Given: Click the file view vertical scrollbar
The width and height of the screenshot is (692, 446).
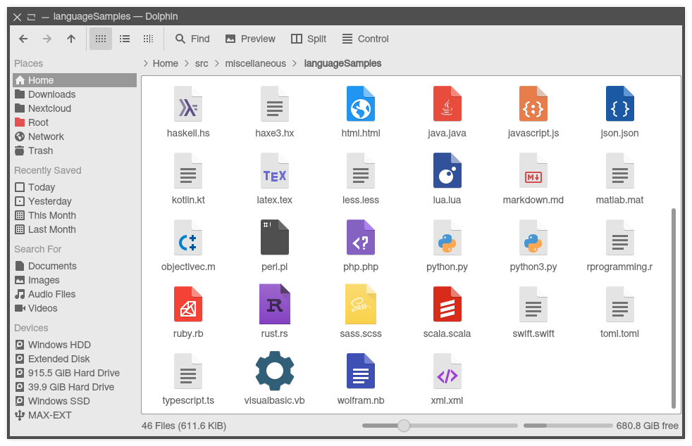Looking at the screenshot, I should coord(674,309).
